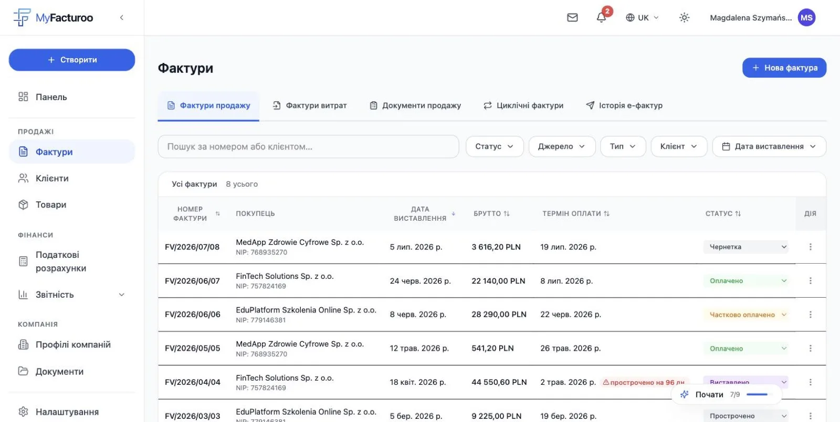
Task: Open row actions for FV/2026/06/07
Action: (810, 281)
